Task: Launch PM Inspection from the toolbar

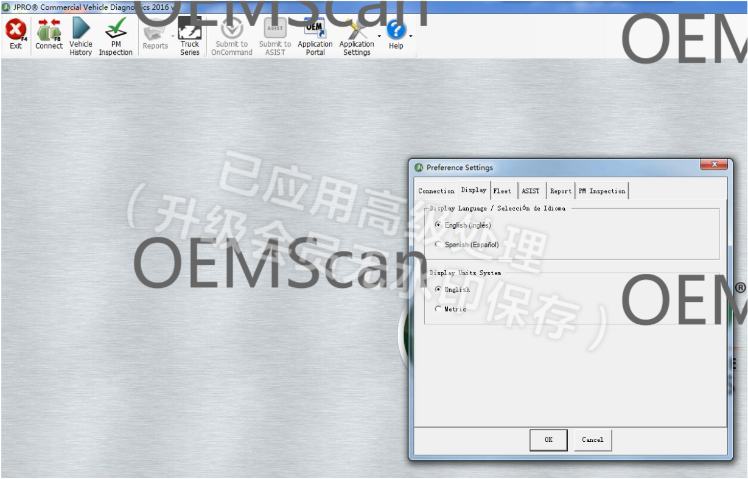Action: click(x=116, y=37)
